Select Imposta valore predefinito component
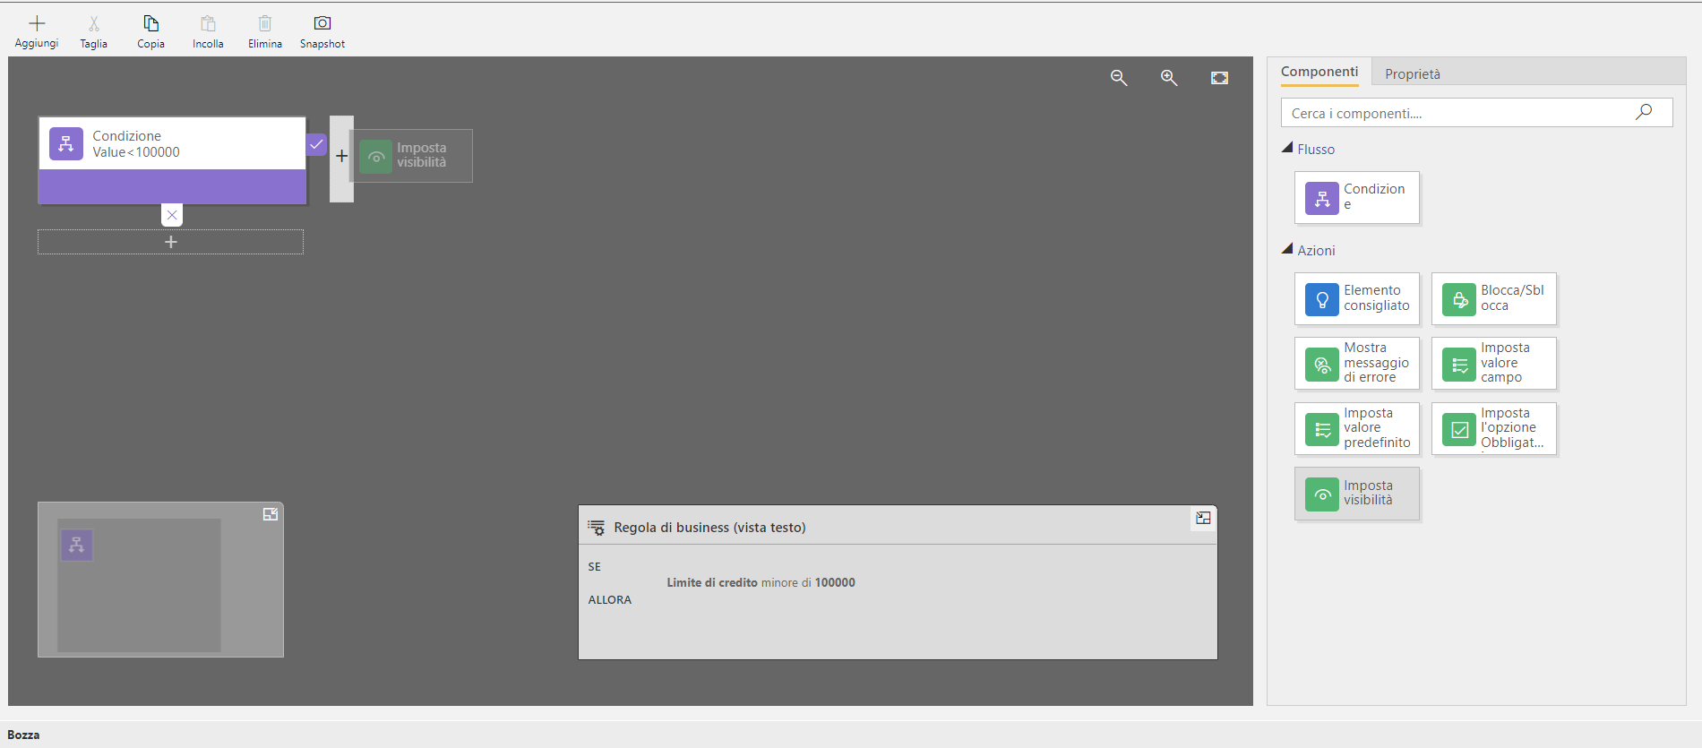This screenshot has height=748, width=1702. pos(1357,428)
